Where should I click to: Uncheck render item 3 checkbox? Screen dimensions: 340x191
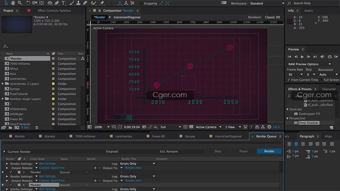[11, 172]
